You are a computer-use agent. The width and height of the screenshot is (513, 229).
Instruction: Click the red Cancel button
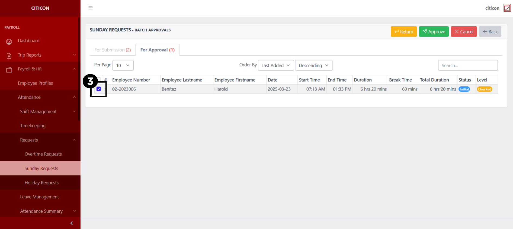pos(464,32)
